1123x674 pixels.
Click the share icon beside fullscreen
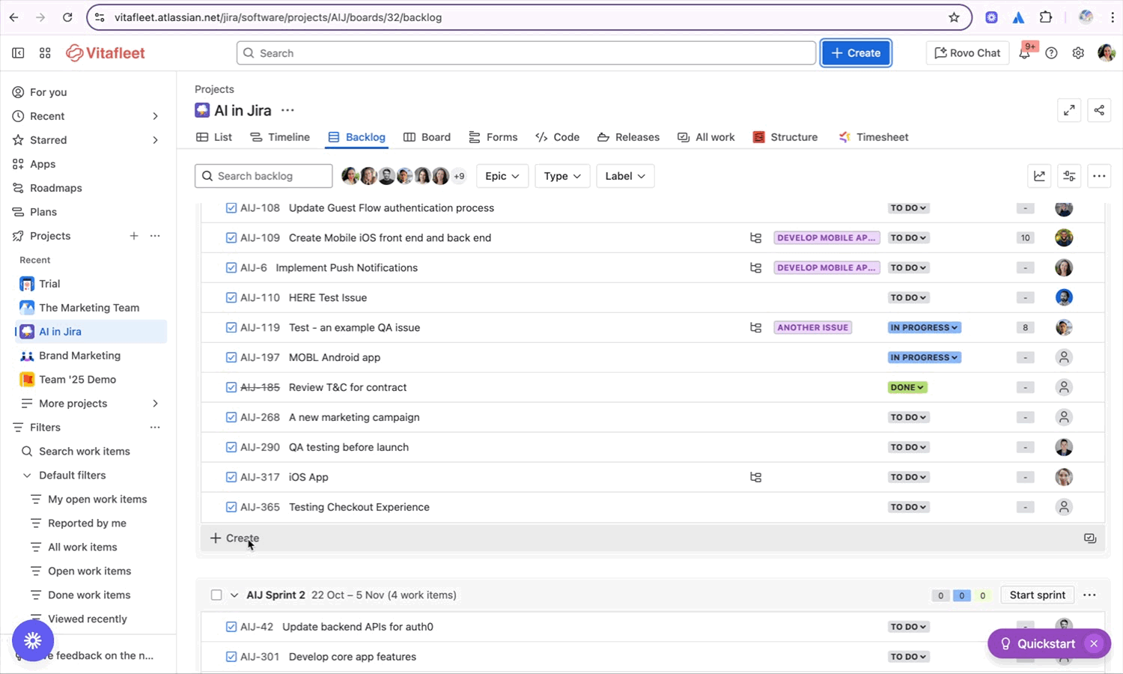point(1099,110)
